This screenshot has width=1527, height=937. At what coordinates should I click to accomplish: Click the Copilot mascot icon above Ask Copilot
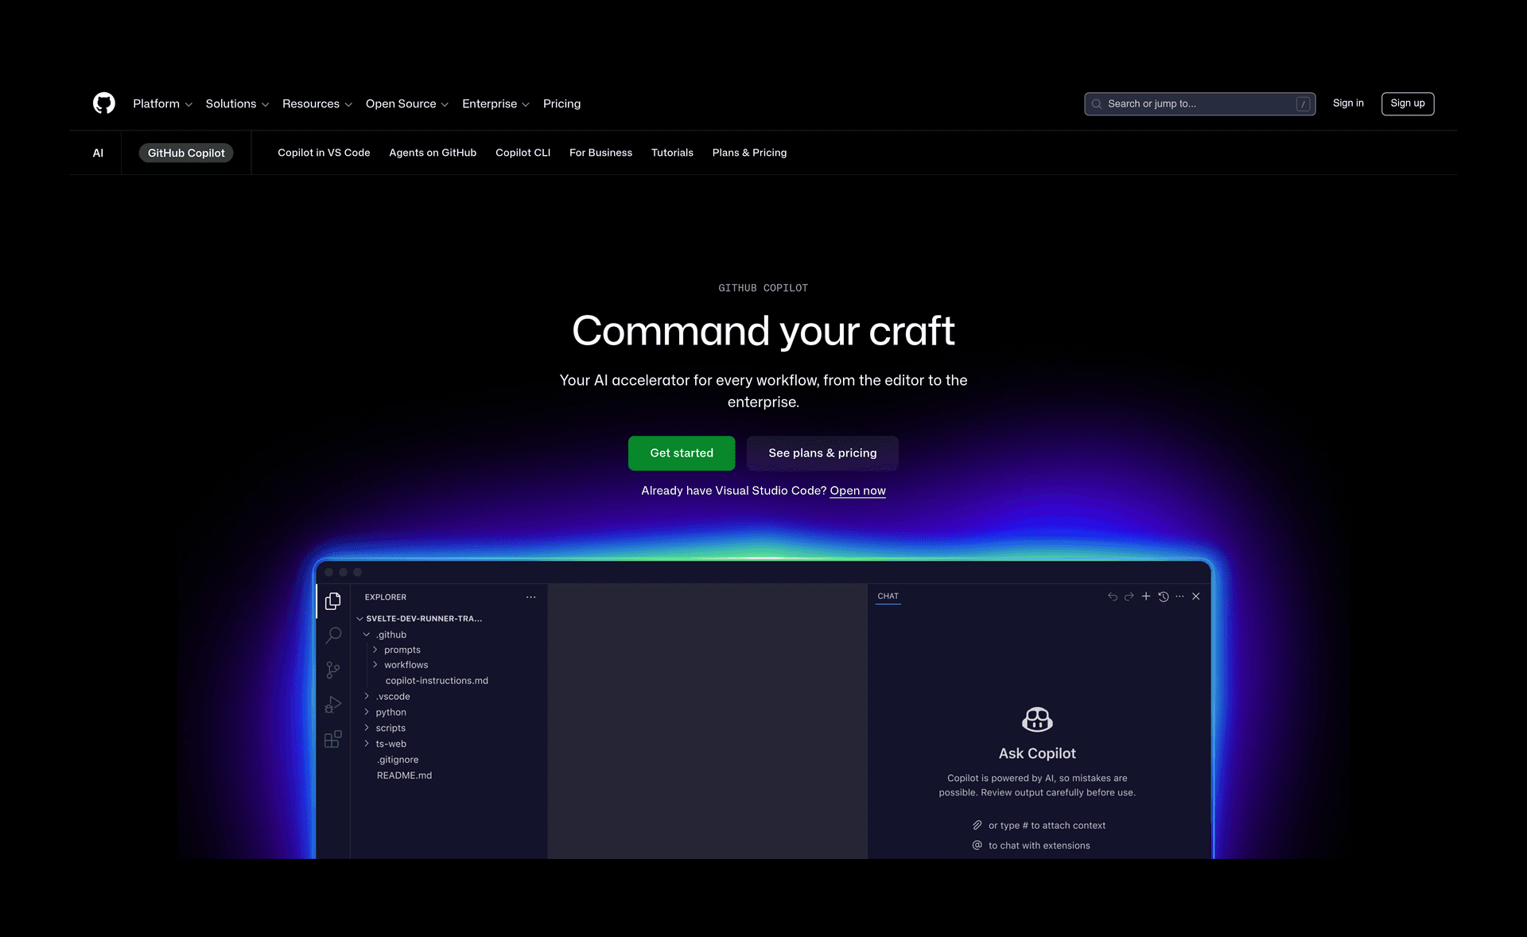[1037, 720]
